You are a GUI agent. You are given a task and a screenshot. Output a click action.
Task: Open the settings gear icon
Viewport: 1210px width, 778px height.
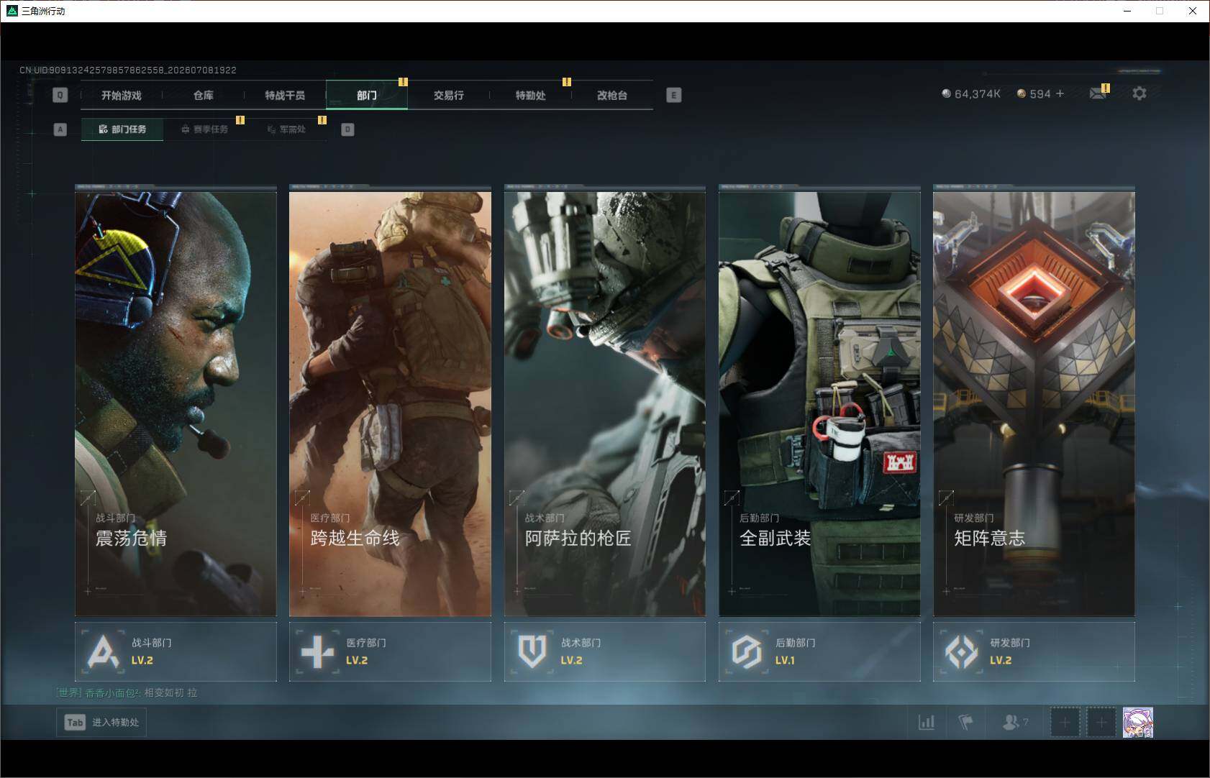(1140, 93)
